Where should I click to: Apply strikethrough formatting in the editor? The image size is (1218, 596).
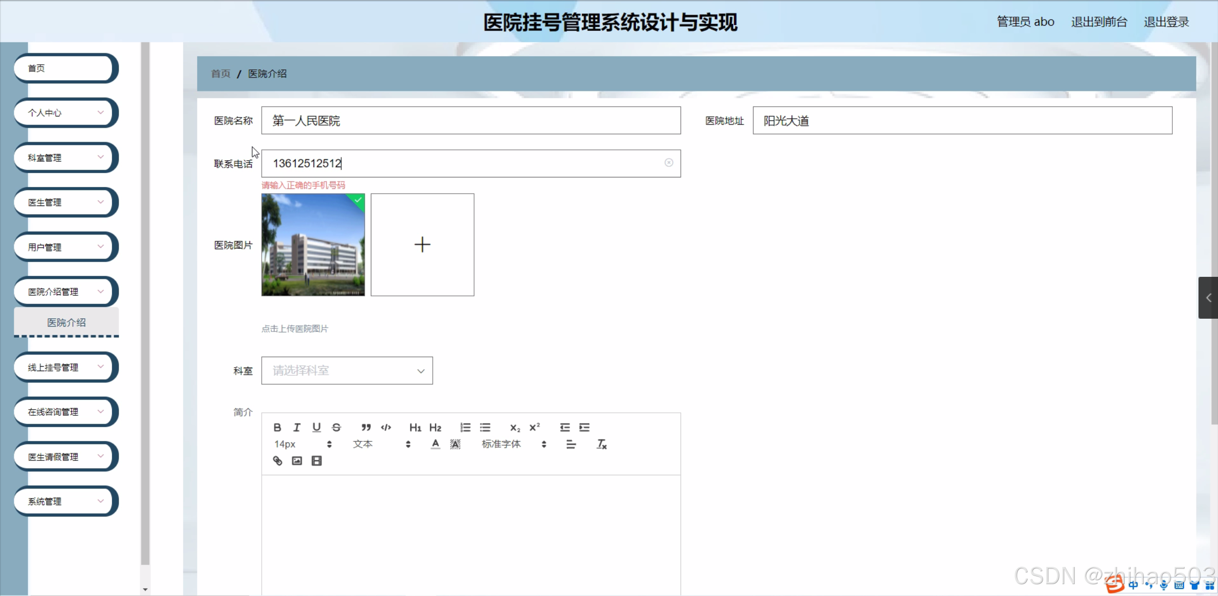tap(337, 427)
